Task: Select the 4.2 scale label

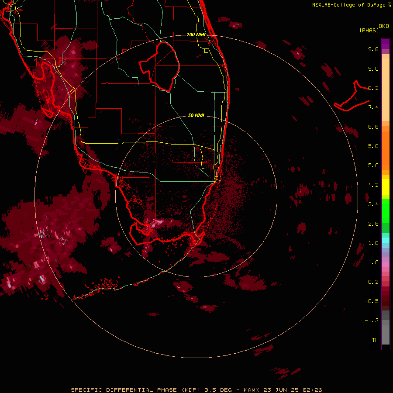Action: 373,185
